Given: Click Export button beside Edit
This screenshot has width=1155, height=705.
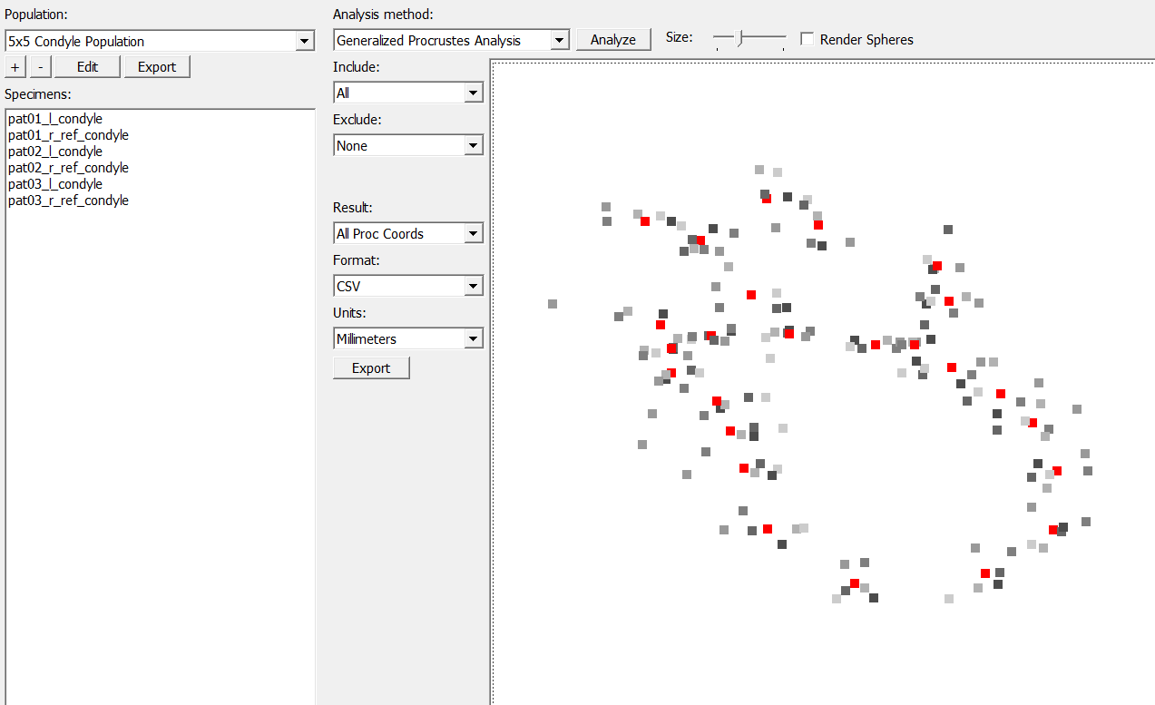Looking at the screenshot, I should coord(157,67).
